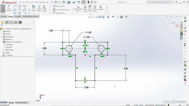This screenshot has width=189, height=106.
Task: Toggle Quick Snaps
Action: (x=90, y=8)
